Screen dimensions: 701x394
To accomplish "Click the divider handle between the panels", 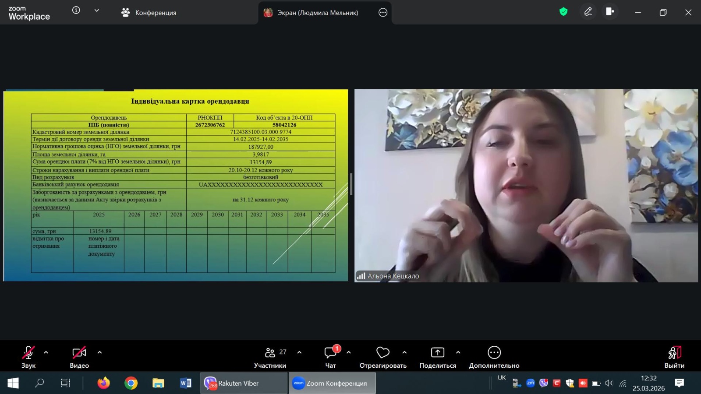I will 351,184.
